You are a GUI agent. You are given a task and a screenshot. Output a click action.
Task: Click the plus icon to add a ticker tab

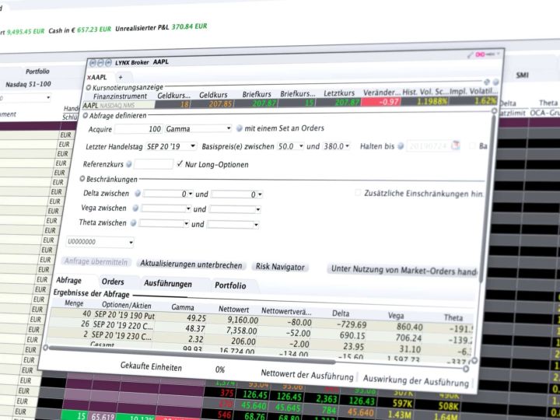coord(121,77)
